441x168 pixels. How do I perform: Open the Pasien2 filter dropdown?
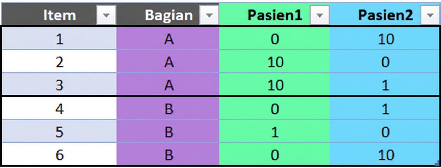(429, 14)
